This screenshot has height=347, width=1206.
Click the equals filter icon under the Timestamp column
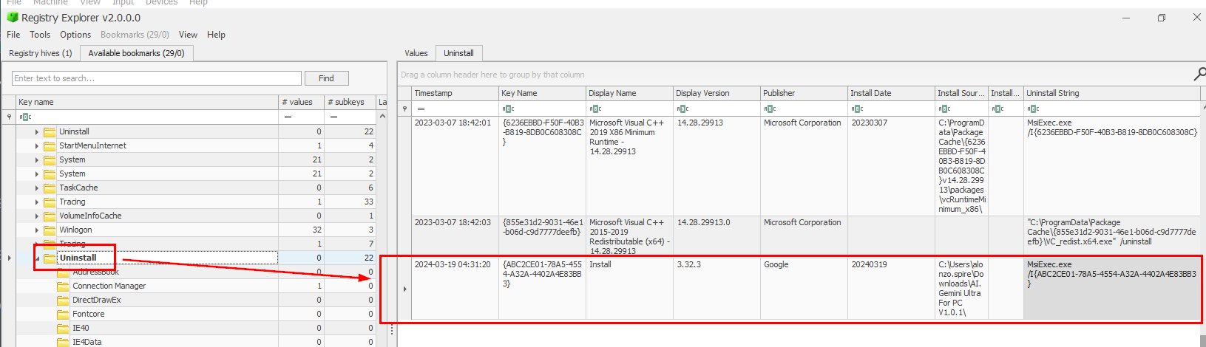tap(421, 109)
